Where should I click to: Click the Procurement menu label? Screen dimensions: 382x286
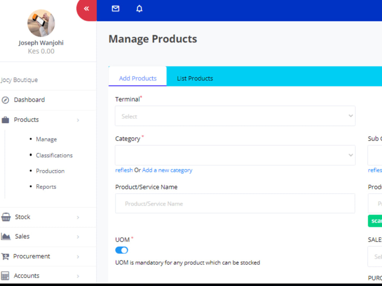(31, 256)
